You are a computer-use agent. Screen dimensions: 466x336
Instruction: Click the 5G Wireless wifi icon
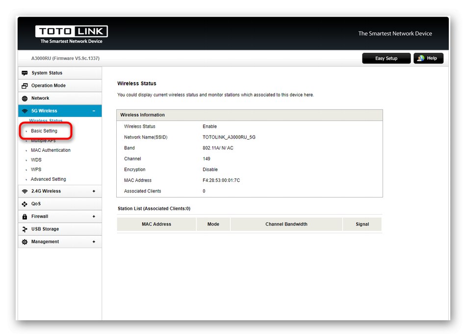[x=25, y=111]
